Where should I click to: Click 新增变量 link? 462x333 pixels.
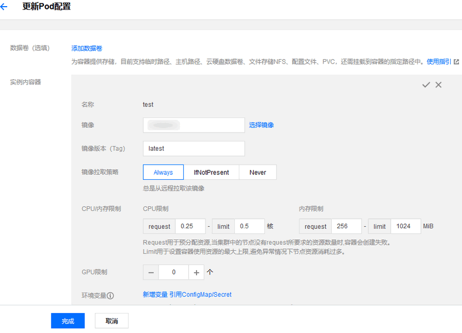tap(155, 295)
